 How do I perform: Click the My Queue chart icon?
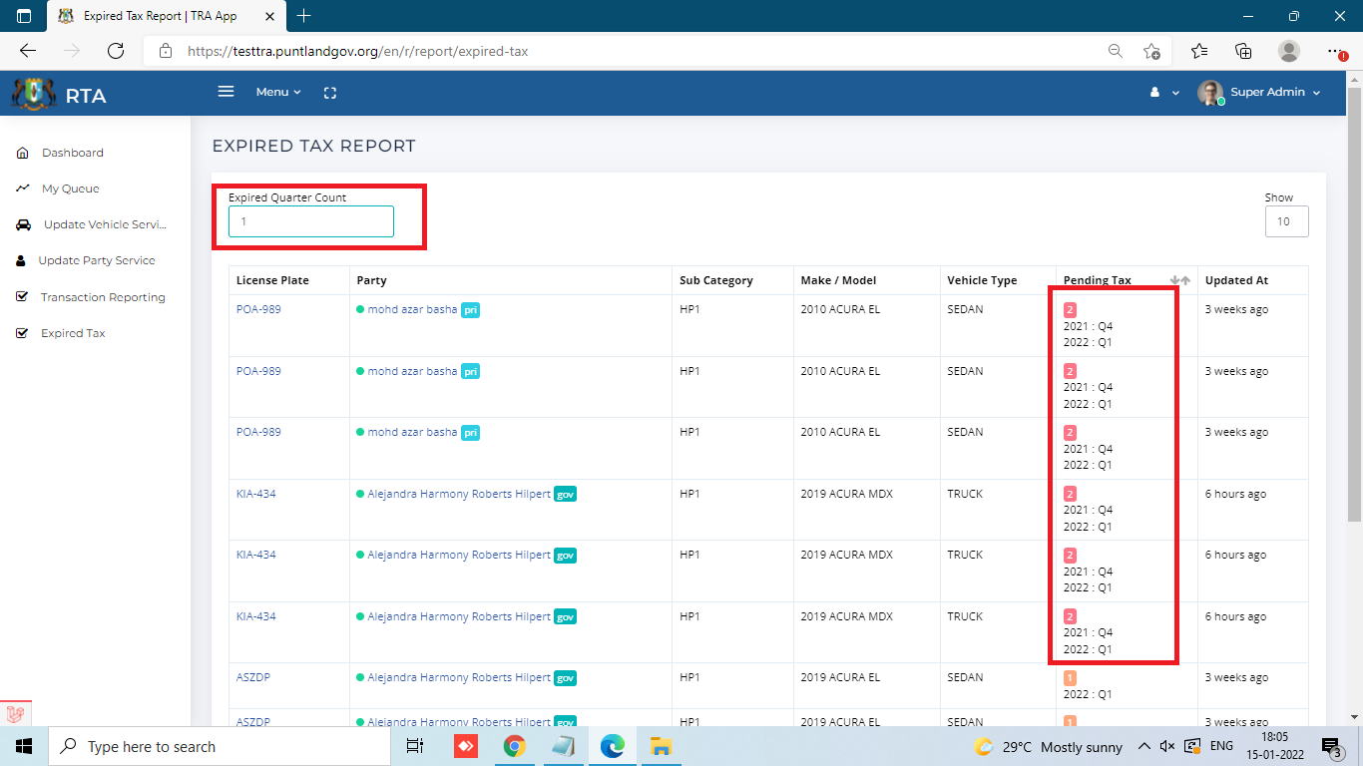click(x=22, y=189)
